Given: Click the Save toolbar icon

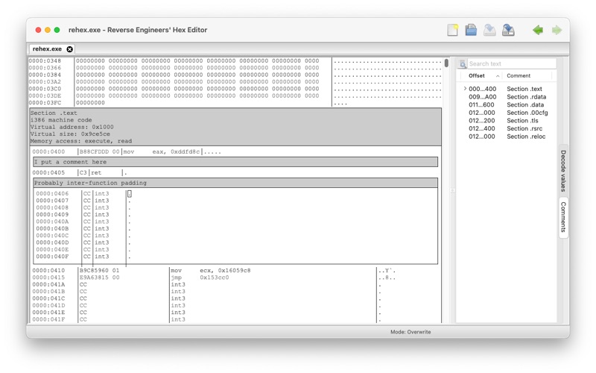Looking at the screenshot, I should tap(489, 30).
